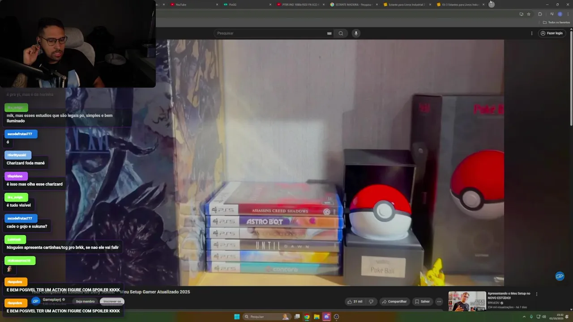Screen dimensions: 573x322
Task: Like the video with 31 mil likes
Action: (355, 301)
